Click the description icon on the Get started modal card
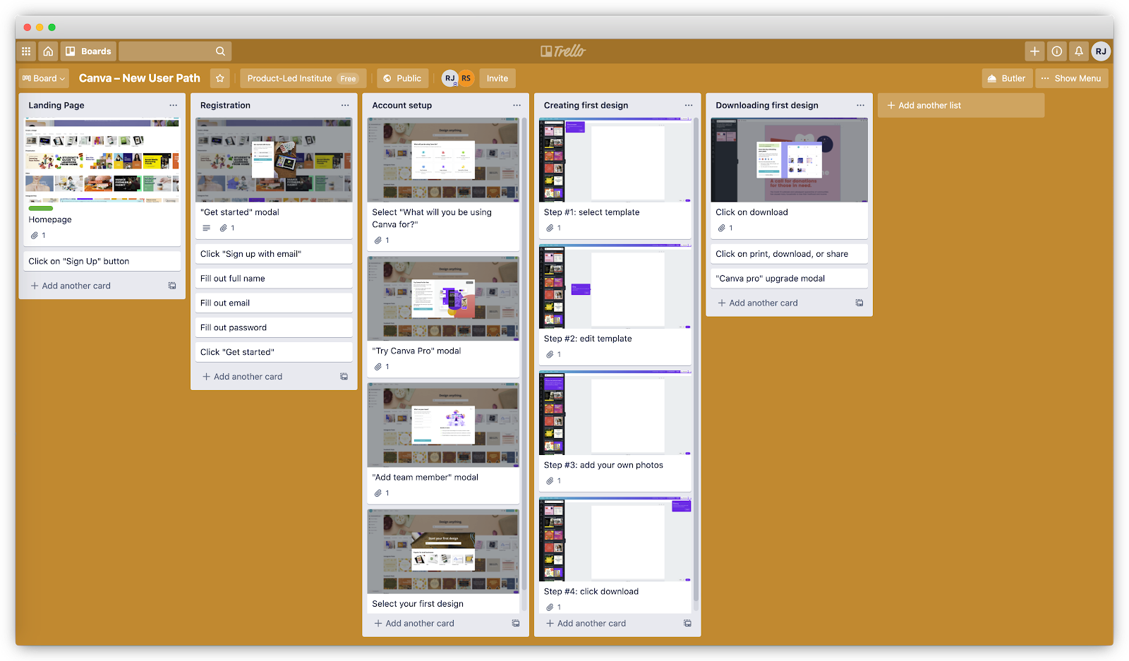 [206, 227]
